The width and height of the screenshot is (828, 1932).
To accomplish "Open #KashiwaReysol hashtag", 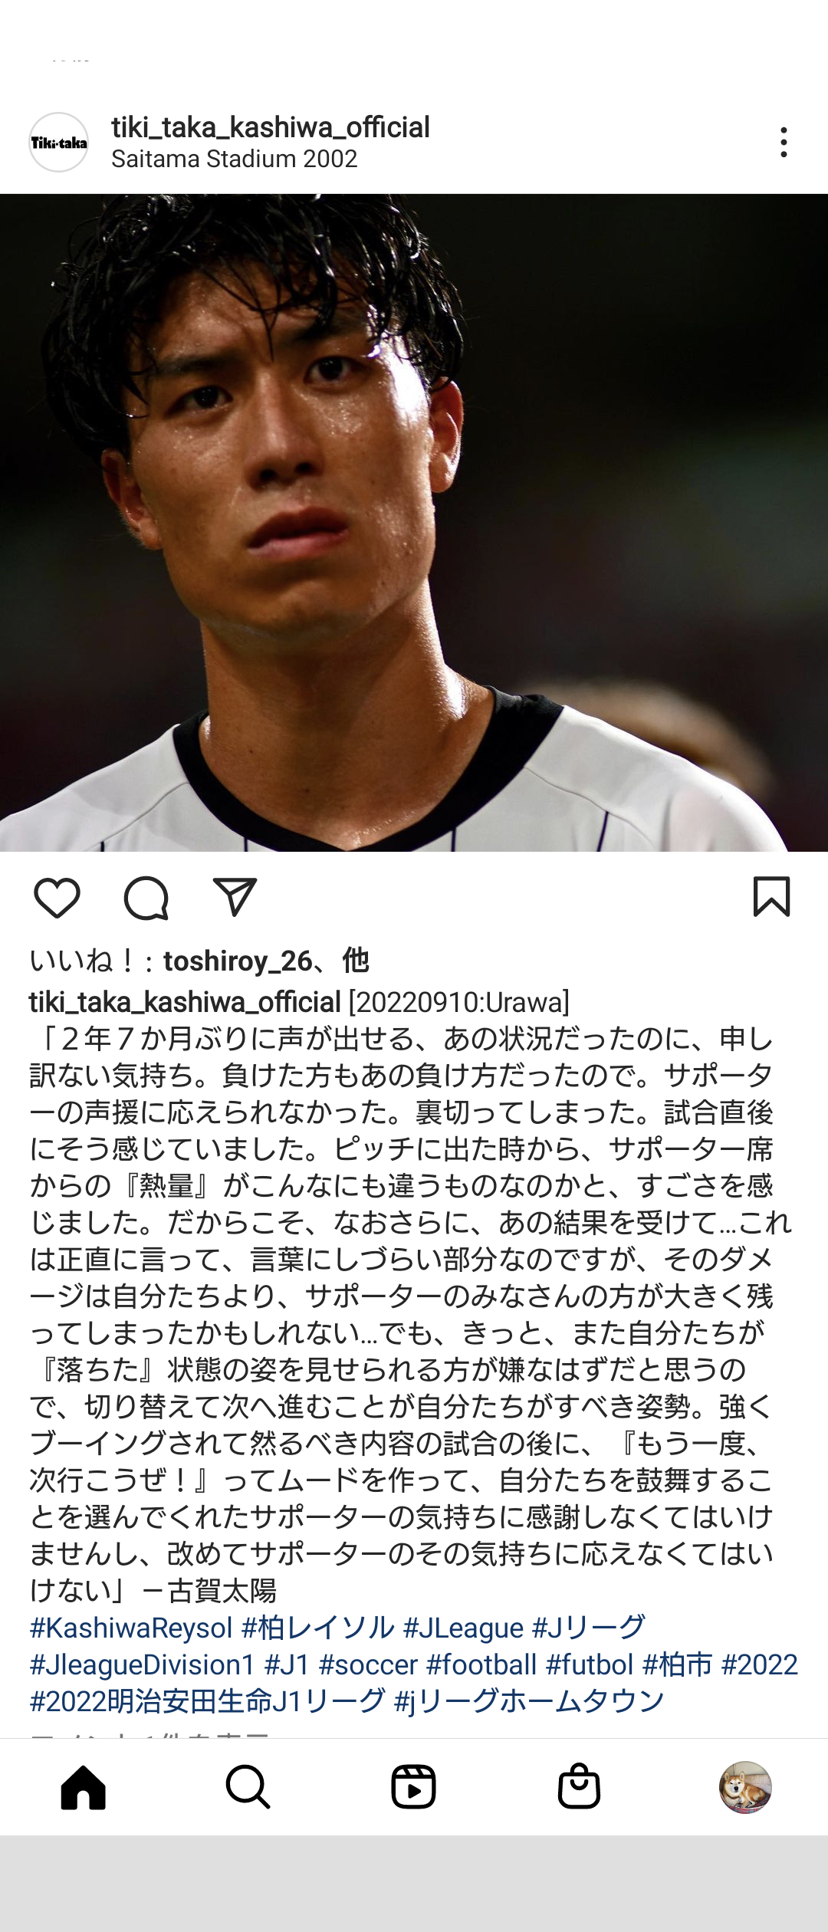I will 131,1628.
